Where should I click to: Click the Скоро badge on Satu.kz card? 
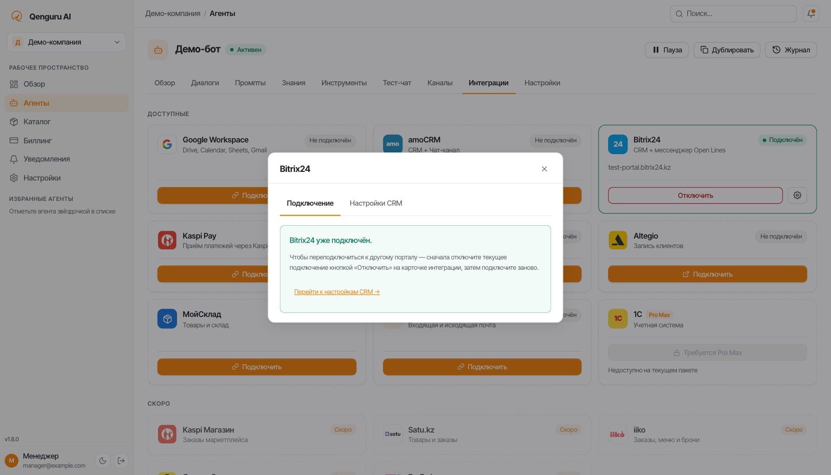[x=568, y=430]
